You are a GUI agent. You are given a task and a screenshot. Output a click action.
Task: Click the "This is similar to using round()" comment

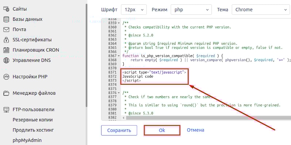(x=204, y=105)
